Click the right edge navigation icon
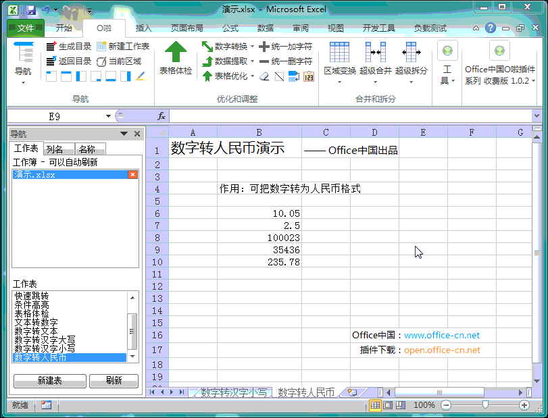 tap(126, 76)
